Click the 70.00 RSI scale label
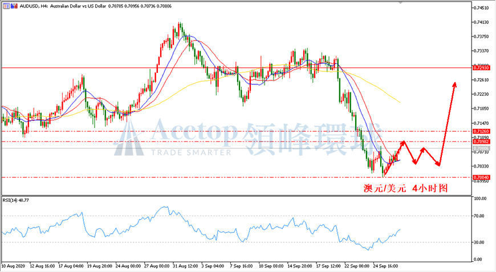Image resolution: width=496 pixels, height=272 pixels. pyautogui.click(x=479, y=216)
